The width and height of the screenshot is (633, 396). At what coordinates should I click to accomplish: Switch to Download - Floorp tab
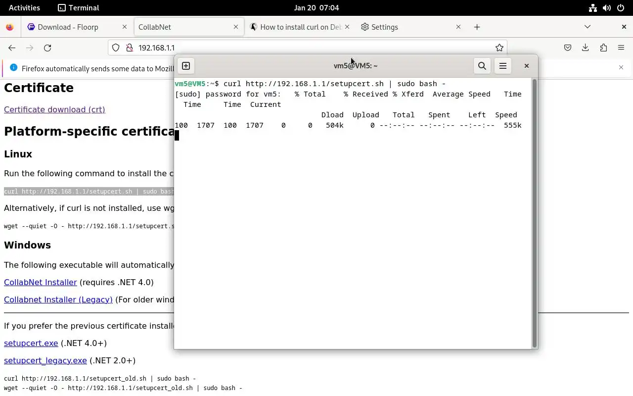(x=77, y=27)
